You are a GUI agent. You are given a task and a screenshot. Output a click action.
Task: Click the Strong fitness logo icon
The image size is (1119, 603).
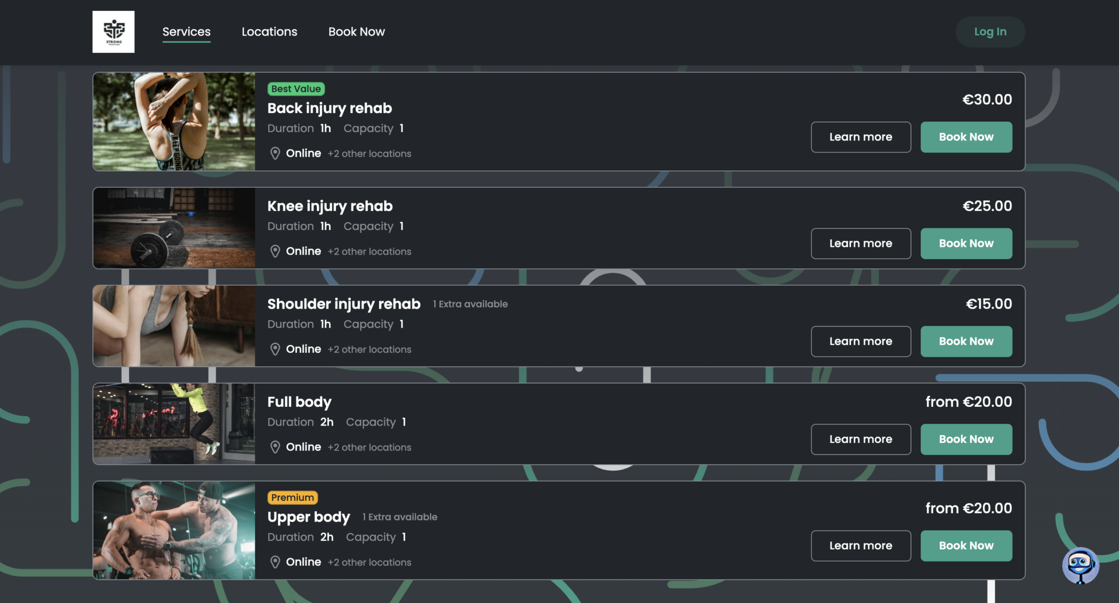coord(113,32)
